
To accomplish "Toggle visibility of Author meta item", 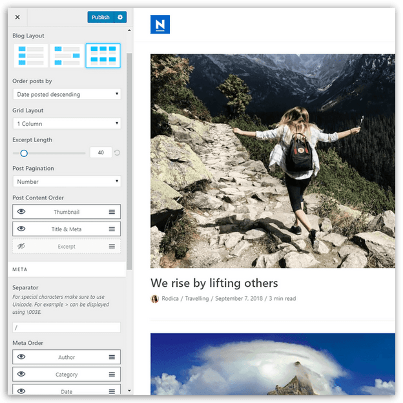I will (x=21, y=357).
